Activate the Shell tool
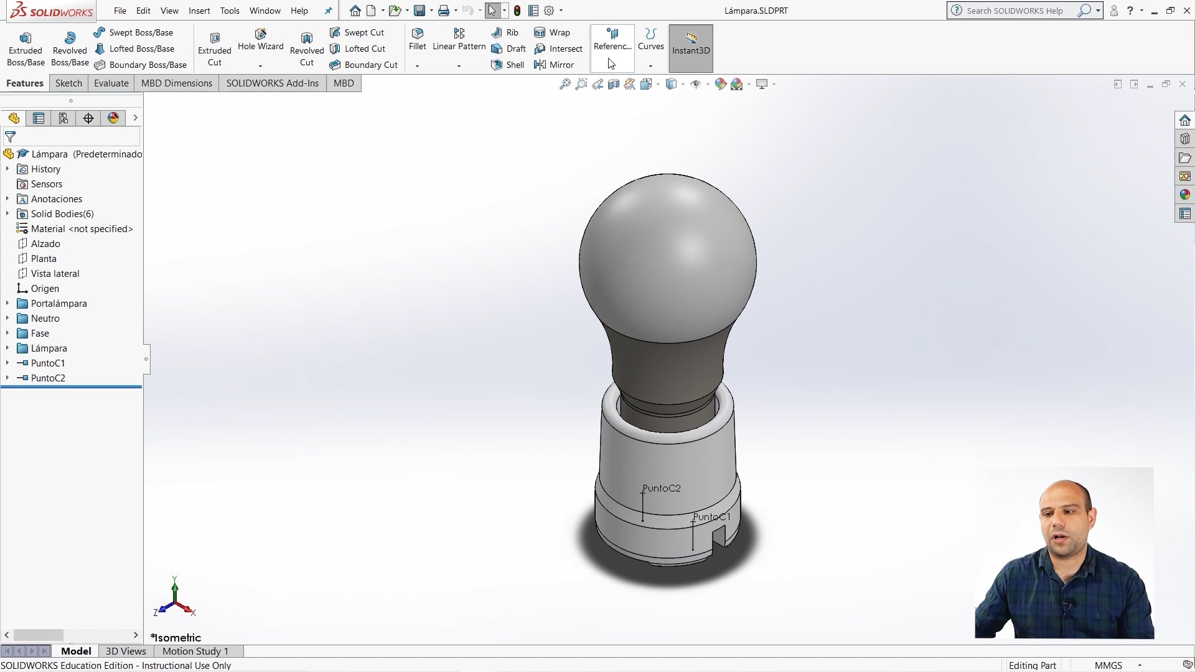 pos(507,65)
